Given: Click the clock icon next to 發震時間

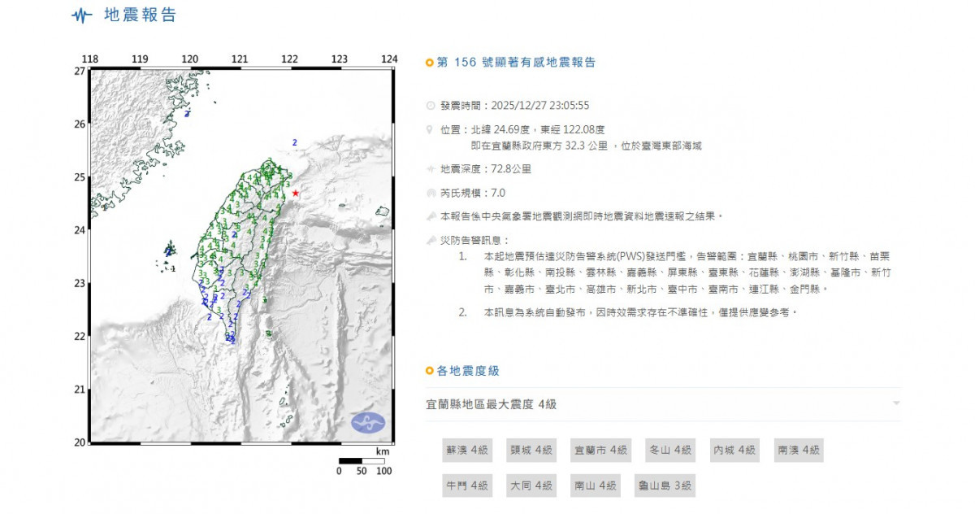Looking at the screenshot, I should pyautogui.click(x=430, y=106).
